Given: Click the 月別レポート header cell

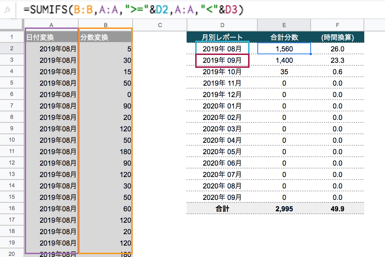Looking at the screenshot, I should pyautogui.click(x=222, y=37).
